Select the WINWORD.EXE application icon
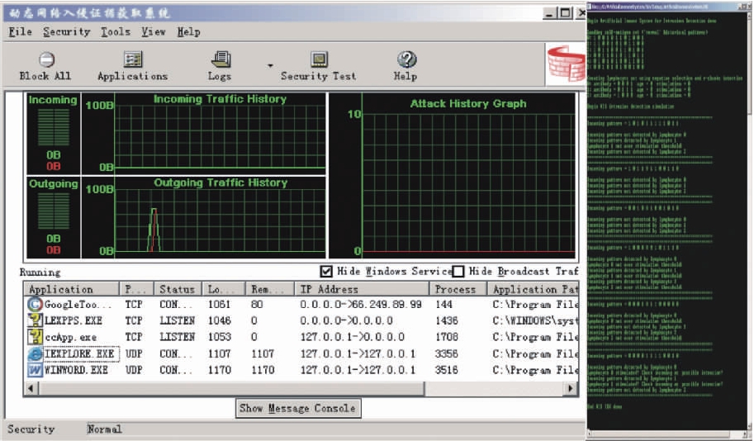Screen dimensions: 754x441 [35, 370]
